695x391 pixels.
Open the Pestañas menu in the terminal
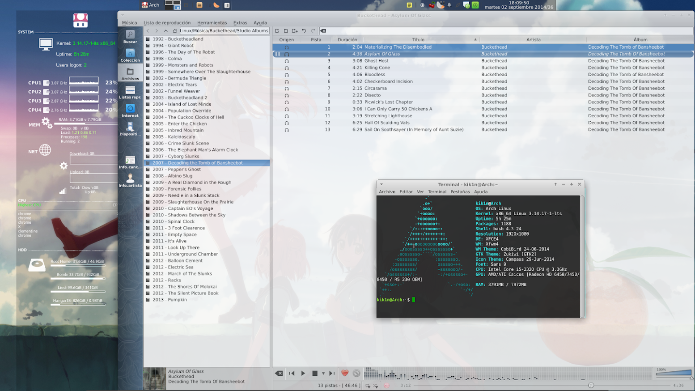460,192
